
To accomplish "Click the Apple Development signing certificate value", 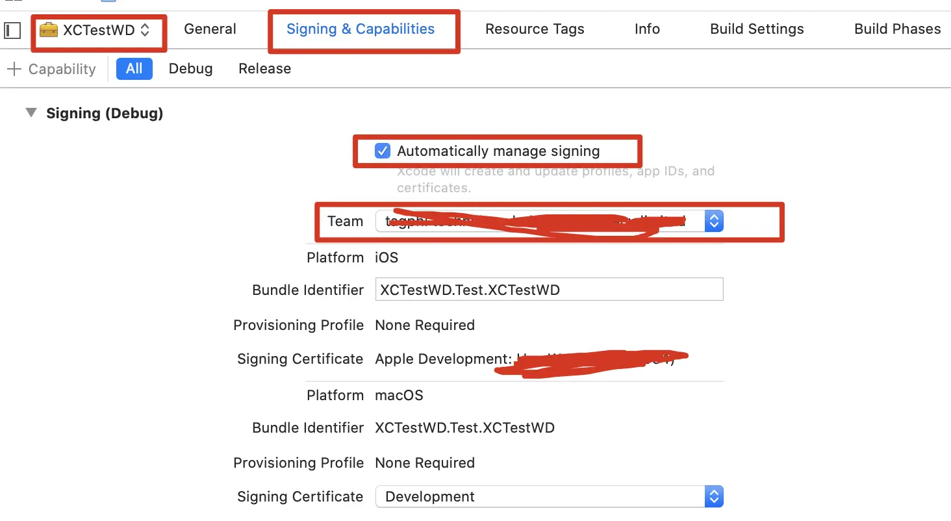I will click(x=526, y=359).
